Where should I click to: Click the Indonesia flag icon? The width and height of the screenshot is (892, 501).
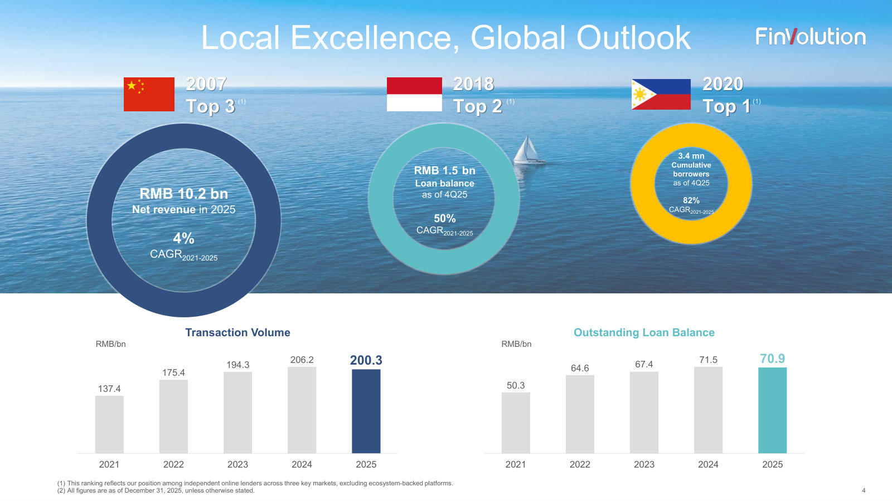point(414,94)
